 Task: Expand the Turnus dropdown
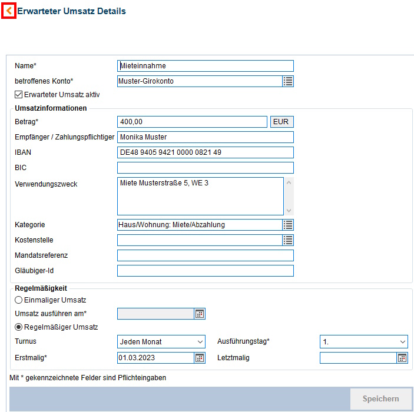pos(161,342)
